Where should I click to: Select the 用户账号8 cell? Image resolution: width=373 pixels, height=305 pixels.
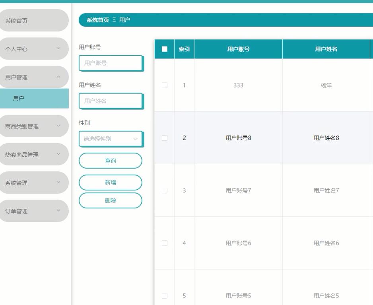point(238,138)
